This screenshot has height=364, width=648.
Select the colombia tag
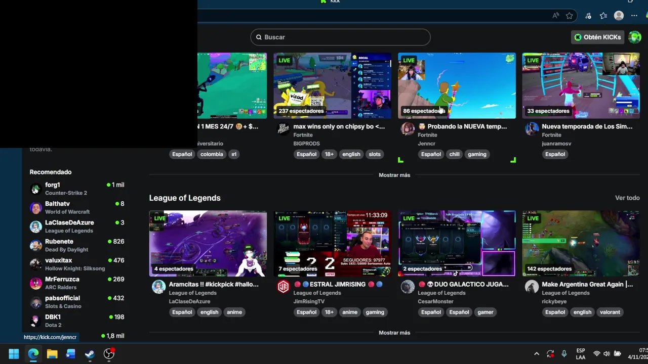212,154
